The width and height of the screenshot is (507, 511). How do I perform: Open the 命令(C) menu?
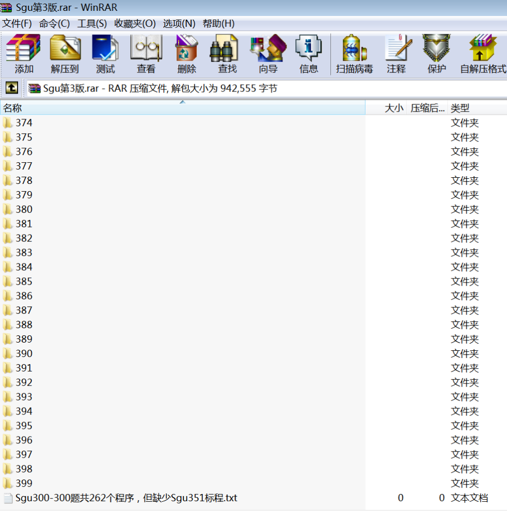[54, 23]
